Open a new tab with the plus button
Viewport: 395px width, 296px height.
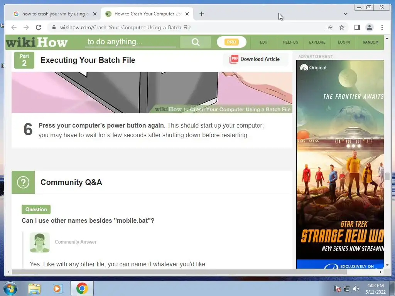[201, 14]
